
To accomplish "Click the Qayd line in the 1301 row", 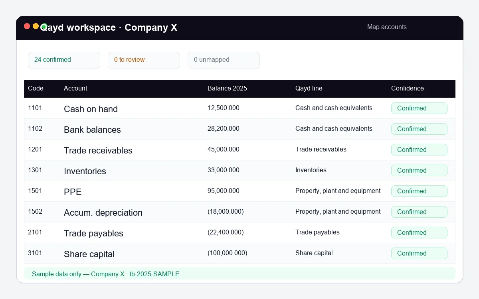I will tap(311, 170).
